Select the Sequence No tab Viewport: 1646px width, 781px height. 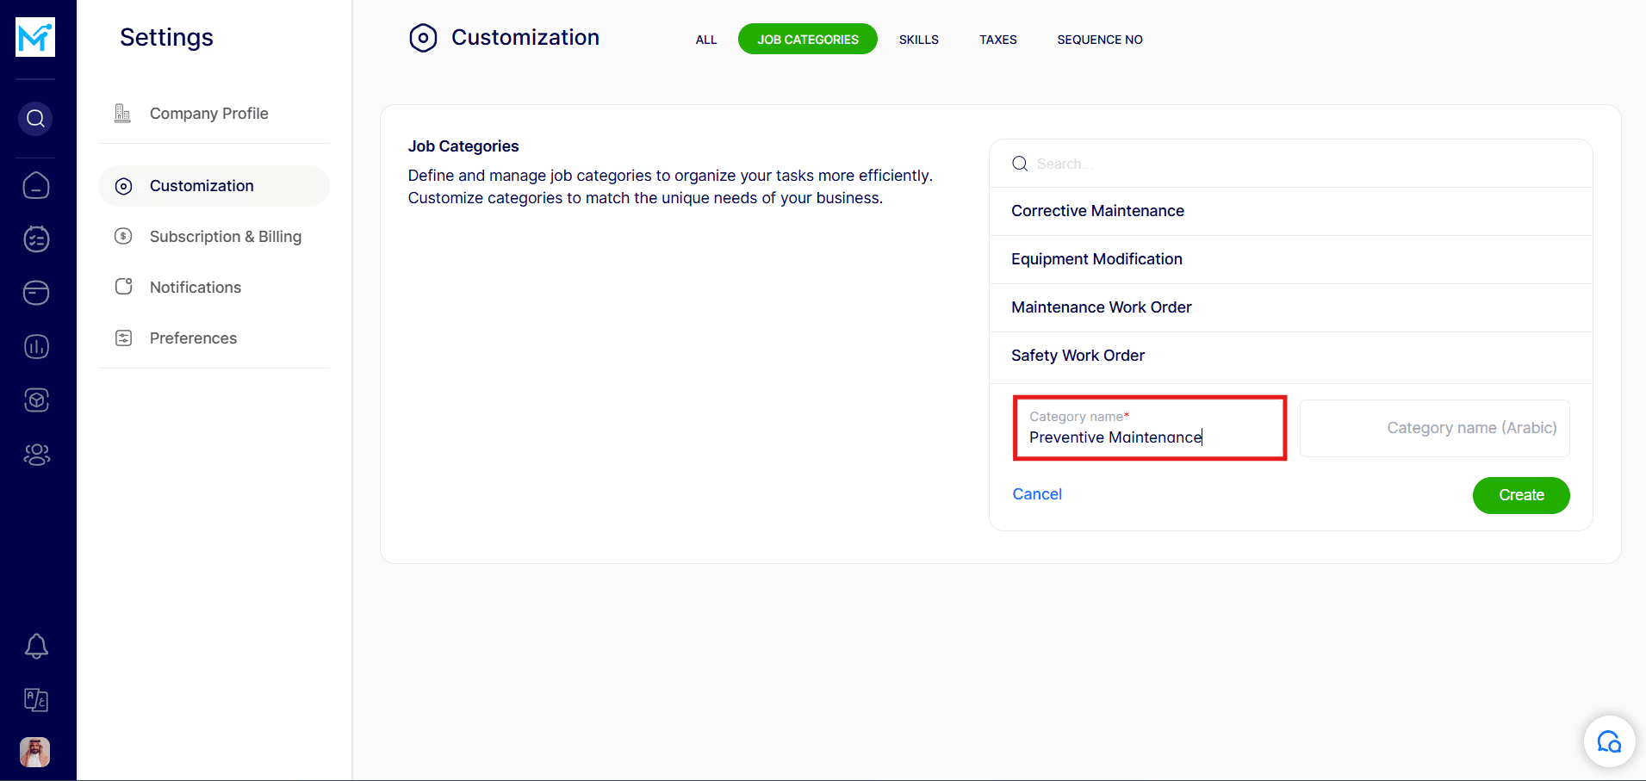point(1099,40)
